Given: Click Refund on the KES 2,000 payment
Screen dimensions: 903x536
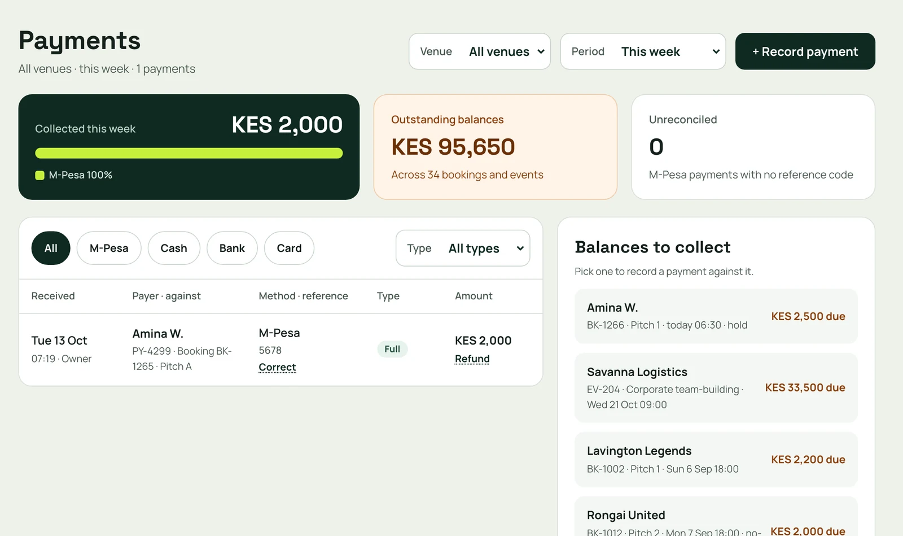Looking at the screenshot, I should pos(472,359).
